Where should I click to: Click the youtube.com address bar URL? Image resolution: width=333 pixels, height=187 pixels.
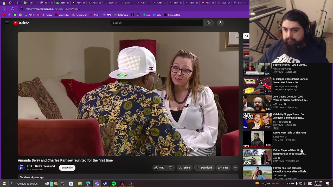53,9
